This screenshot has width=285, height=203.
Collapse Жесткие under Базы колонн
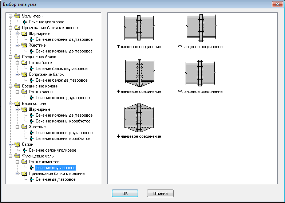[x=17, y=127]
